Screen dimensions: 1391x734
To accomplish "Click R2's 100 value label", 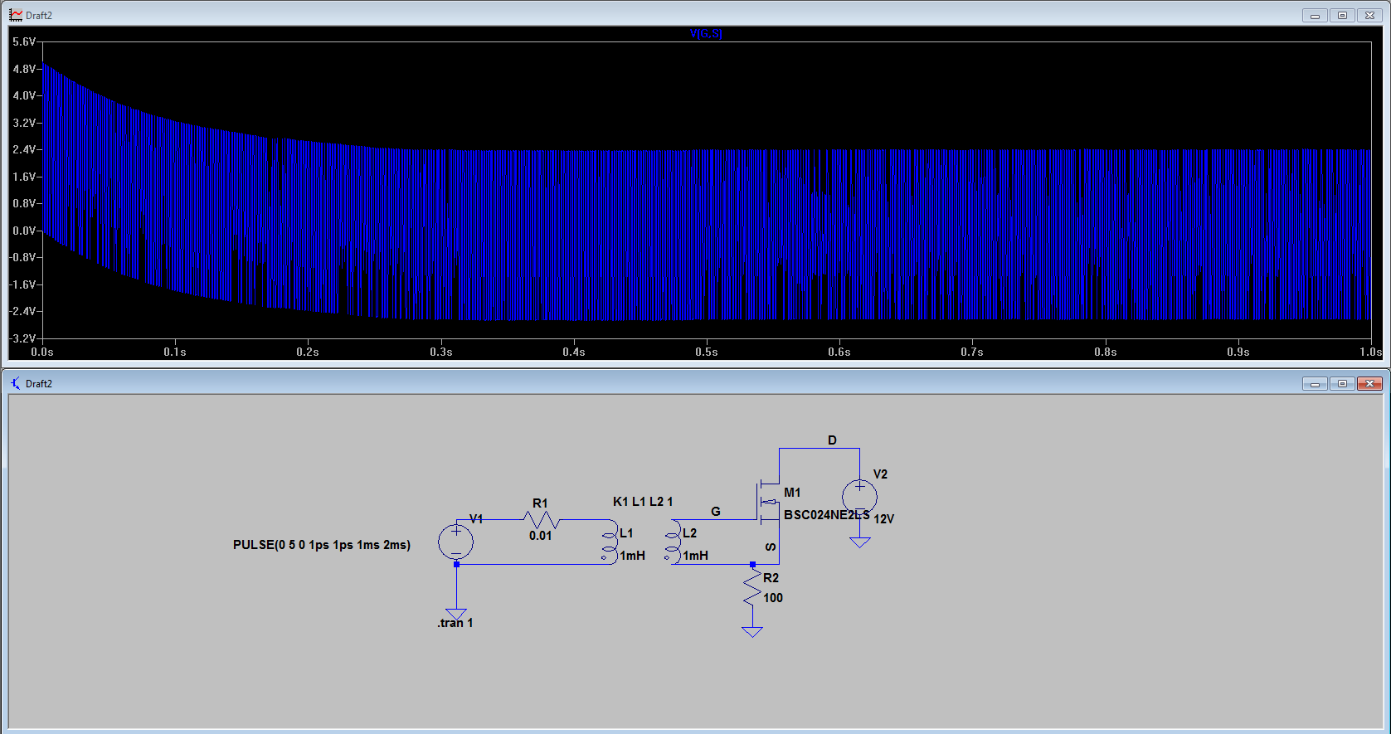I will pos(773,598).
